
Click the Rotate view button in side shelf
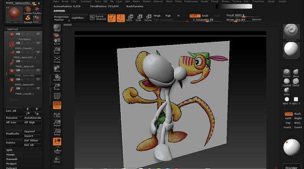coord(57,78)
